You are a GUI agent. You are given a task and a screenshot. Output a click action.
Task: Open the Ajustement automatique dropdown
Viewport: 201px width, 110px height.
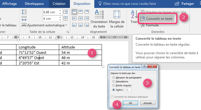click(x=44, y=25)
